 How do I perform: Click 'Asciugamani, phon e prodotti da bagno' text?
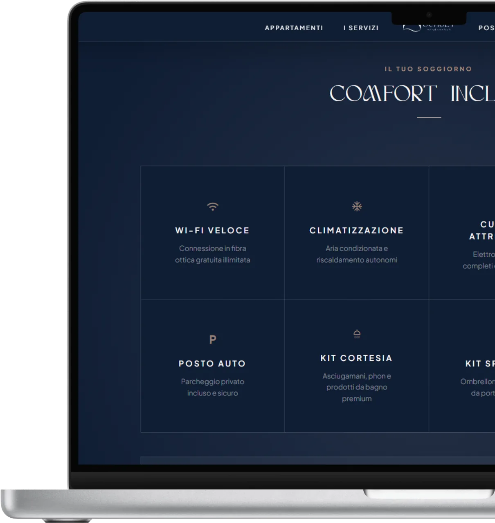[x=357, y=382]
